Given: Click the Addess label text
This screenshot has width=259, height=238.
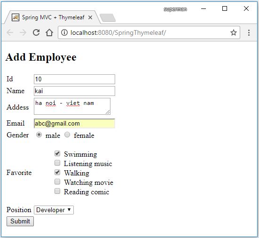Looking at the screenshot, I should pyautogui.click(x=18, y=107).
